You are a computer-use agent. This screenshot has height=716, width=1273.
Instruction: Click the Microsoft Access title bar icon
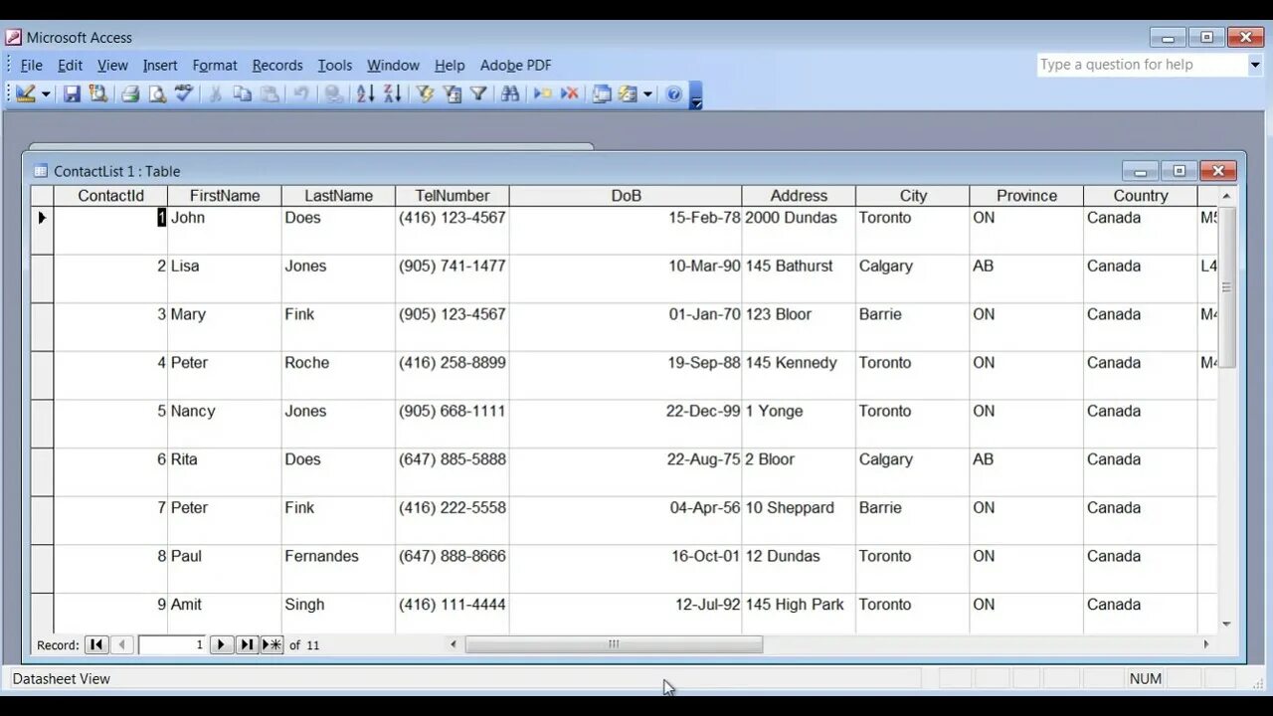pyautogui.click(x=14, y=38)
